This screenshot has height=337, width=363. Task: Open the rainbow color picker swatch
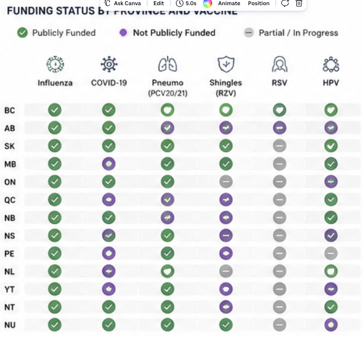pyautogui.click(x=208, y=3)
